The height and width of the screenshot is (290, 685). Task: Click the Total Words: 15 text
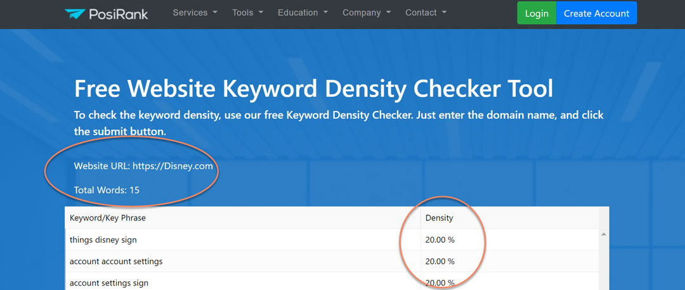107,189
